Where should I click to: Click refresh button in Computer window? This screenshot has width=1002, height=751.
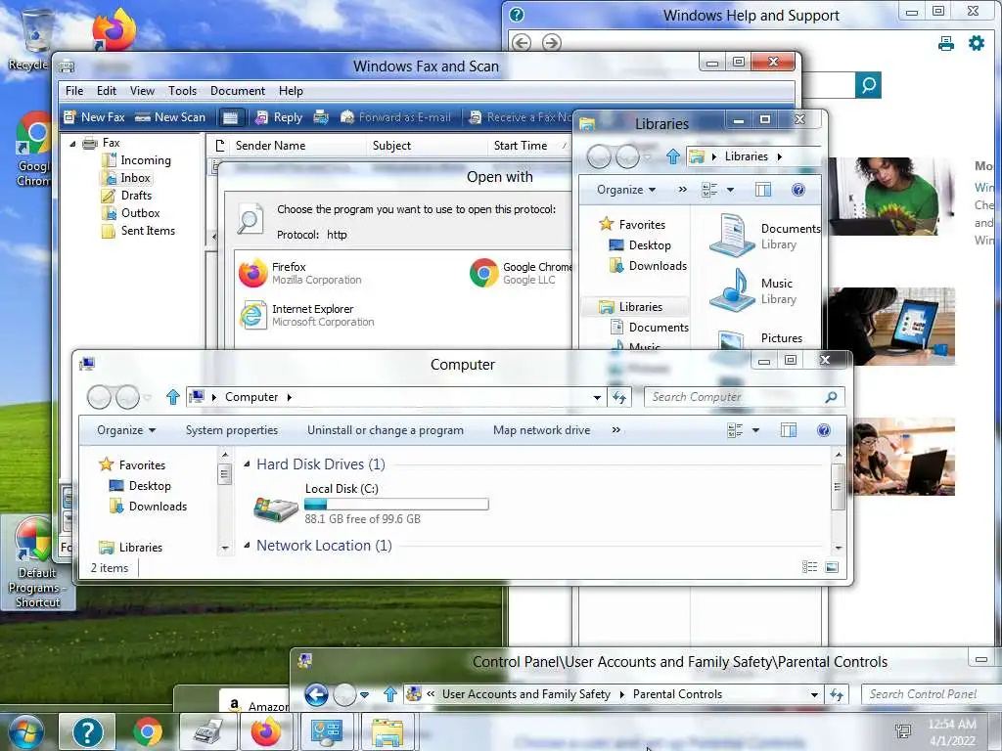(619, 397)
